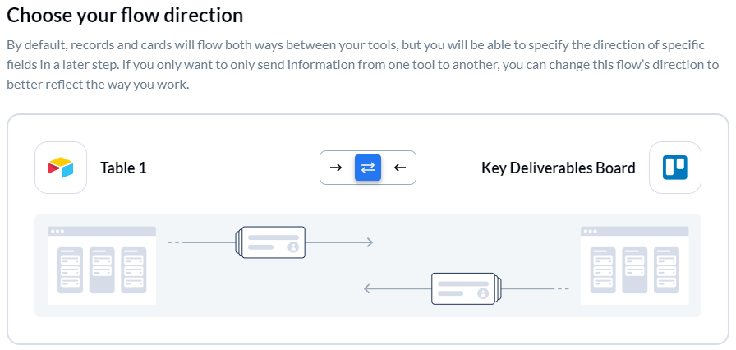Click the Choose your flow direction heading
This screenshot has height=350, width=736.
(x=125, y=15)
